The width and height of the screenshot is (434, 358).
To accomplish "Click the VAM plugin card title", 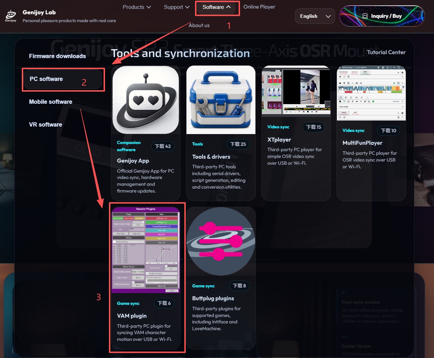I will 132,316.
